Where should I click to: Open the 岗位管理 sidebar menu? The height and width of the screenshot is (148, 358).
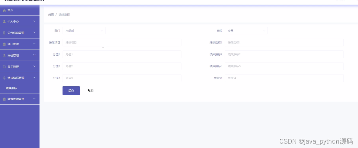point(20,55)
